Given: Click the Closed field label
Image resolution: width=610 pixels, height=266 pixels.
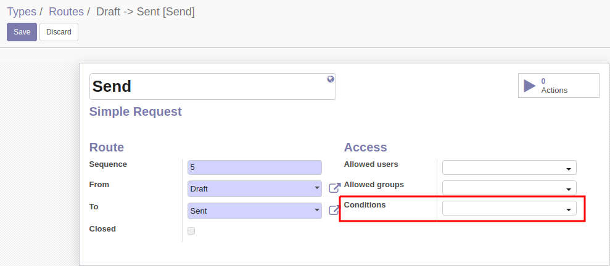Looking at the screenshot, I should pyautogui.click(x=102, y=228).
